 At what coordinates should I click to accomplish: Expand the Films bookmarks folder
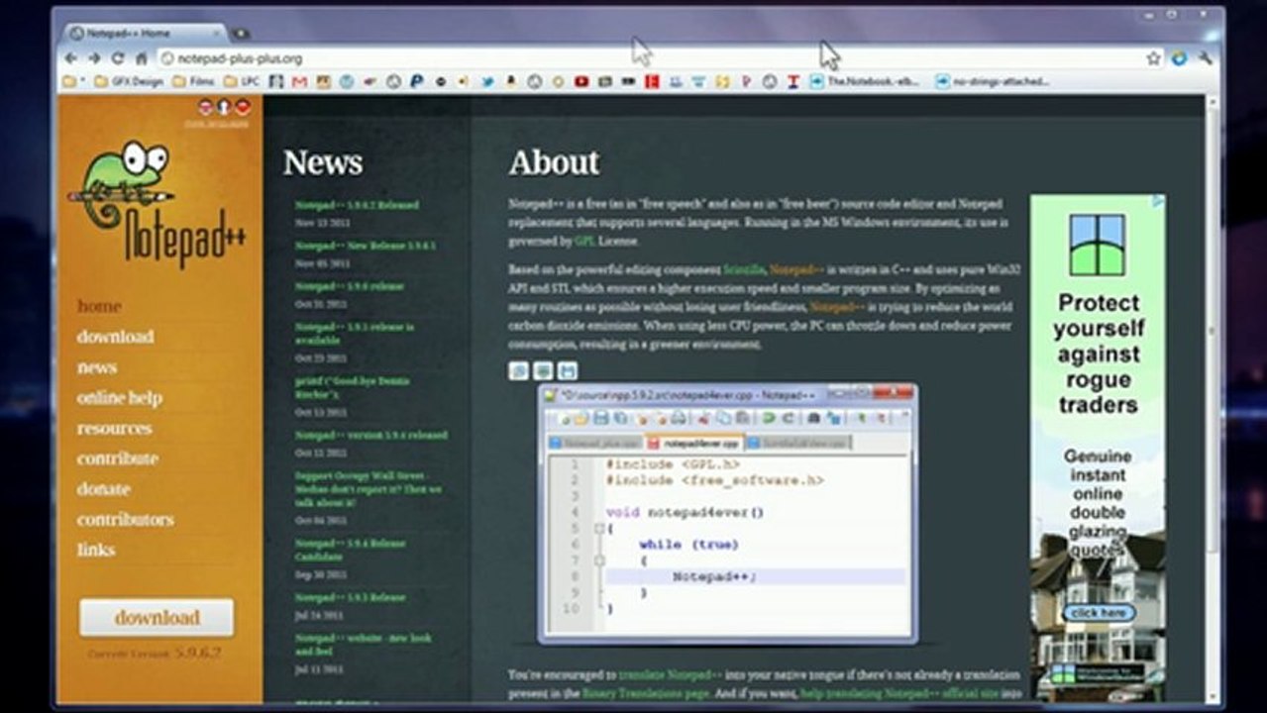coord(193,82)
